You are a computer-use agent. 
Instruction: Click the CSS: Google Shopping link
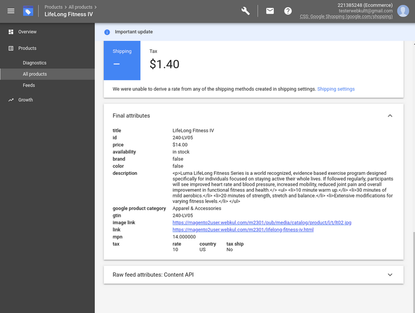pos(346,16)
